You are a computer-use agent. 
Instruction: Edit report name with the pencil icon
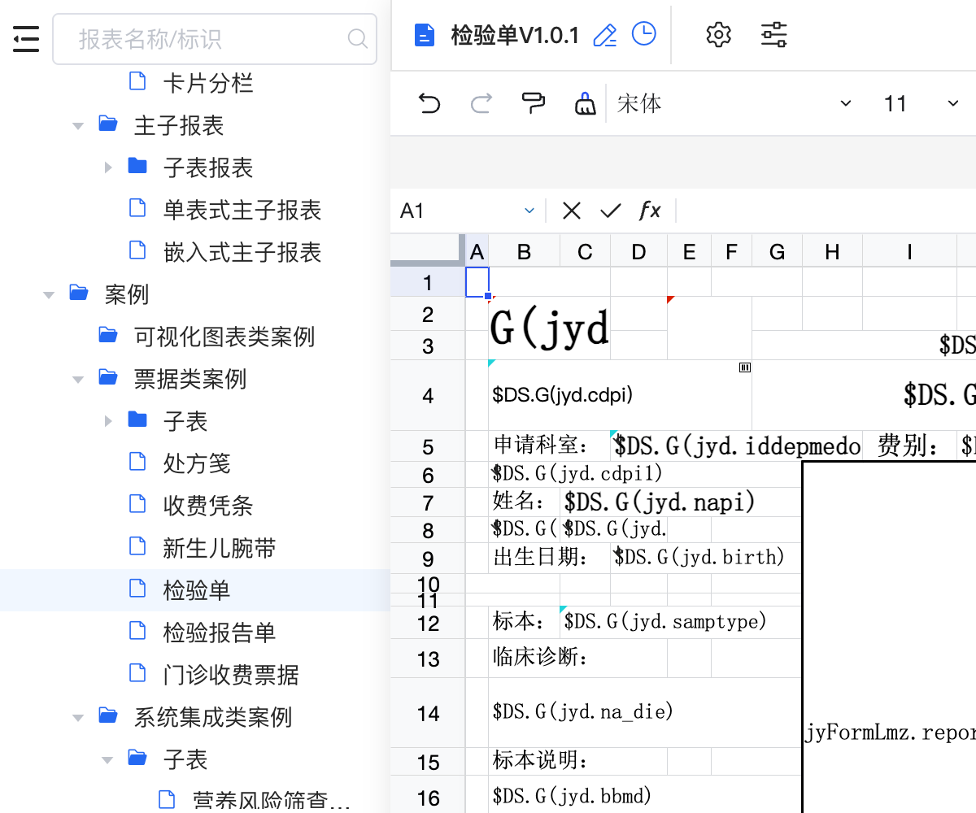coord(605,35)
